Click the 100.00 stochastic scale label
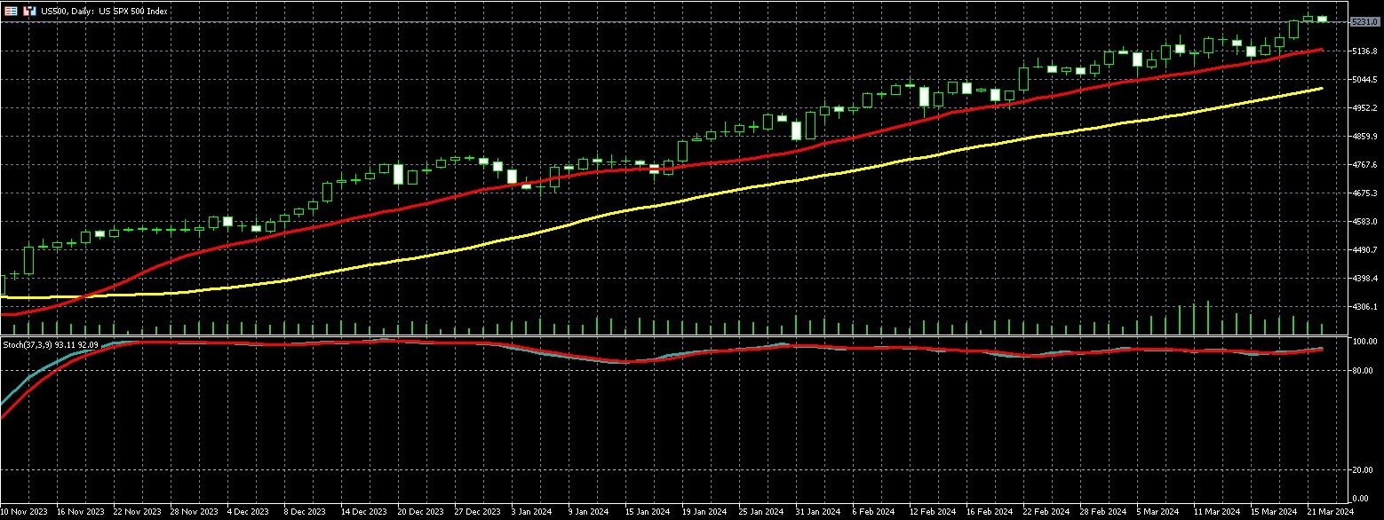 tap(1364, 342)
